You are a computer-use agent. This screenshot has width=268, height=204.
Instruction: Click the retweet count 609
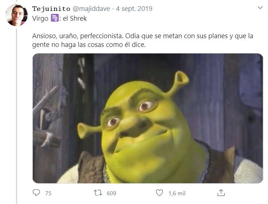click(x=111, y=193)
